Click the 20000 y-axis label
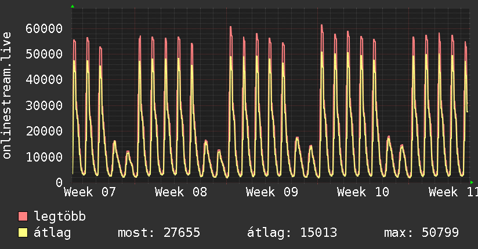 coord(44,131)
